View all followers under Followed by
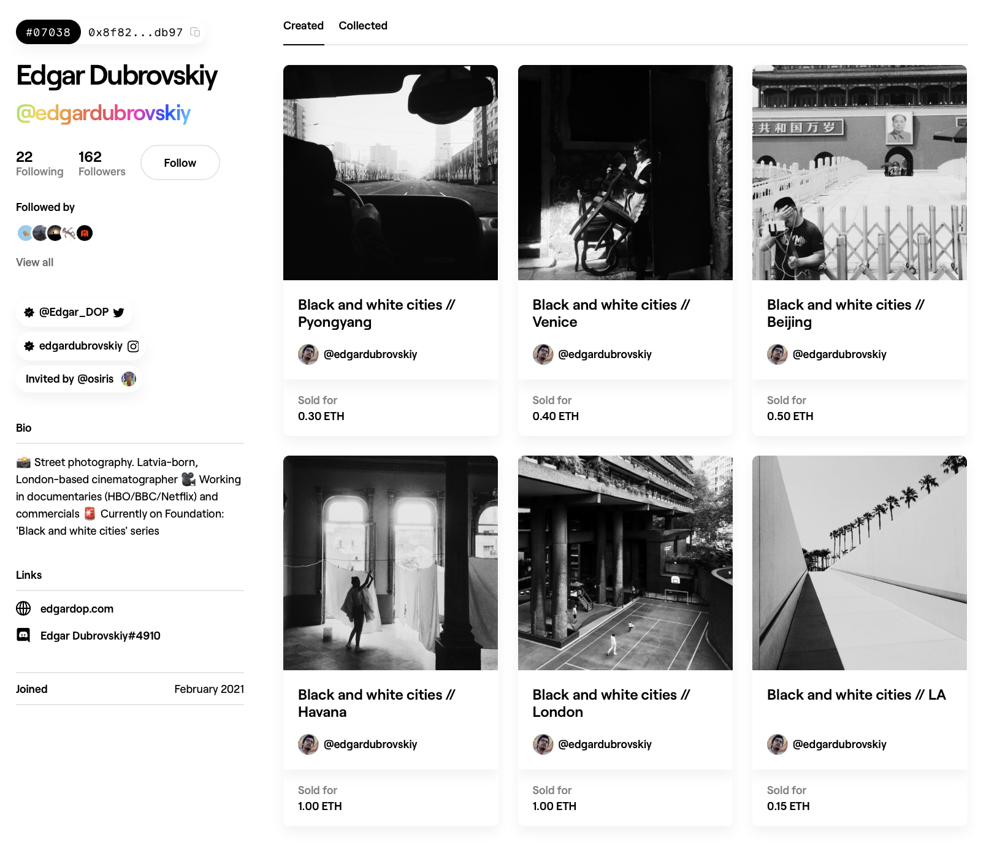Viewport: 997px width, 845px height. pos(35,262)
